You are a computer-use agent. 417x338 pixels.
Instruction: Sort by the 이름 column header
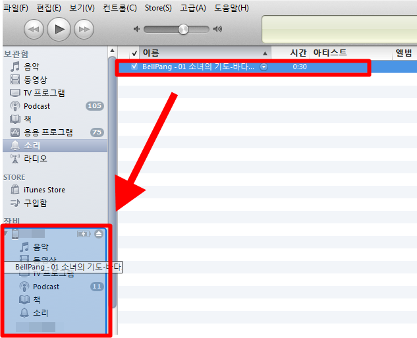206,53
